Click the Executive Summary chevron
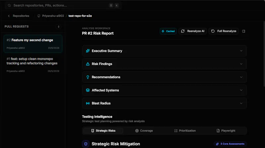The image size is (265, 148). (241, 51)
